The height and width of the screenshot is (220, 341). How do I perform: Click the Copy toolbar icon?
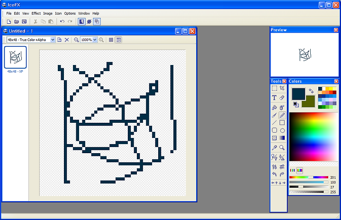43,21
